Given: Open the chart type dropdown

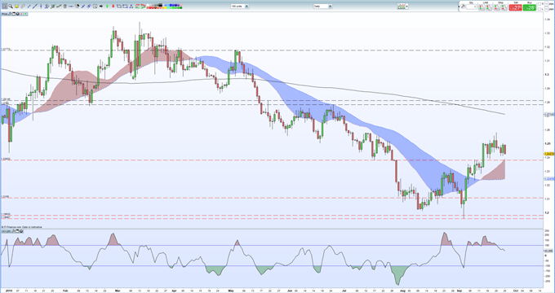Looking at the screenshot, I should [402, 6].
